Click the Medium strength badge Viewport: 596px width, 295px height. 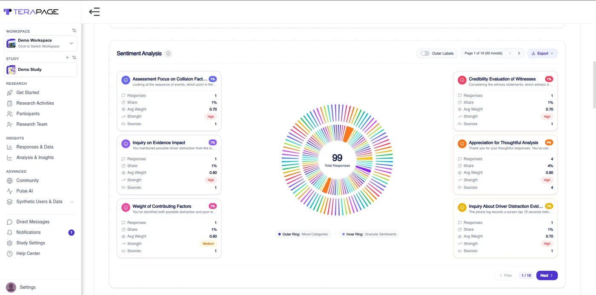pyautogui.click(x=208, y=244)
